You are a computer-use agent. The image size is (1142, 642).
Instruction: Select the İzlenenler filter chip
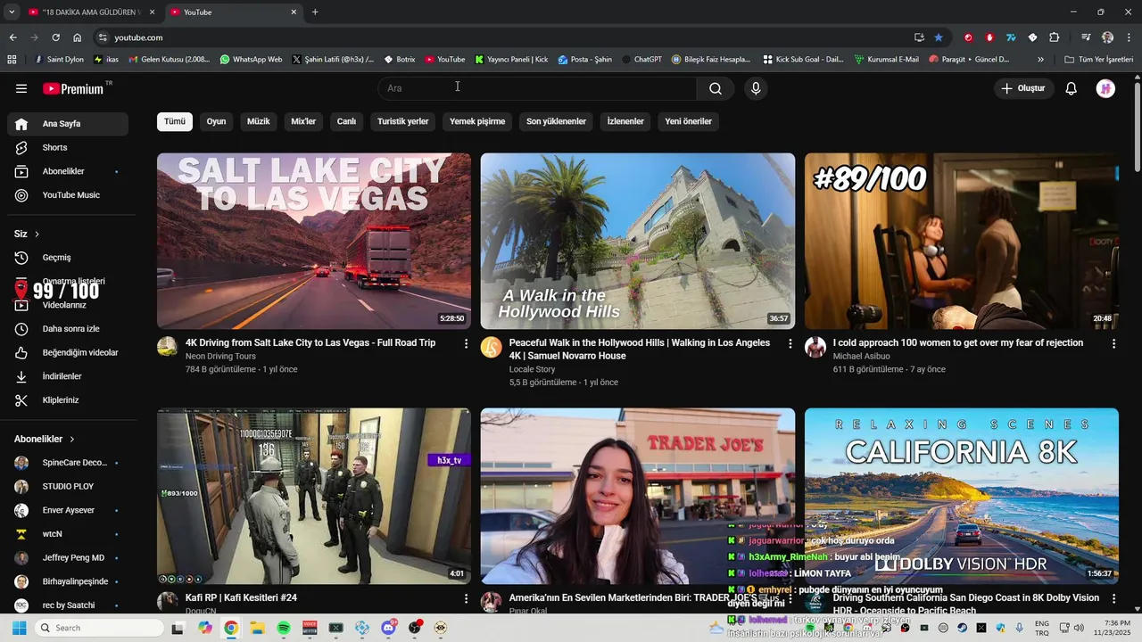[x=625, y=121]
